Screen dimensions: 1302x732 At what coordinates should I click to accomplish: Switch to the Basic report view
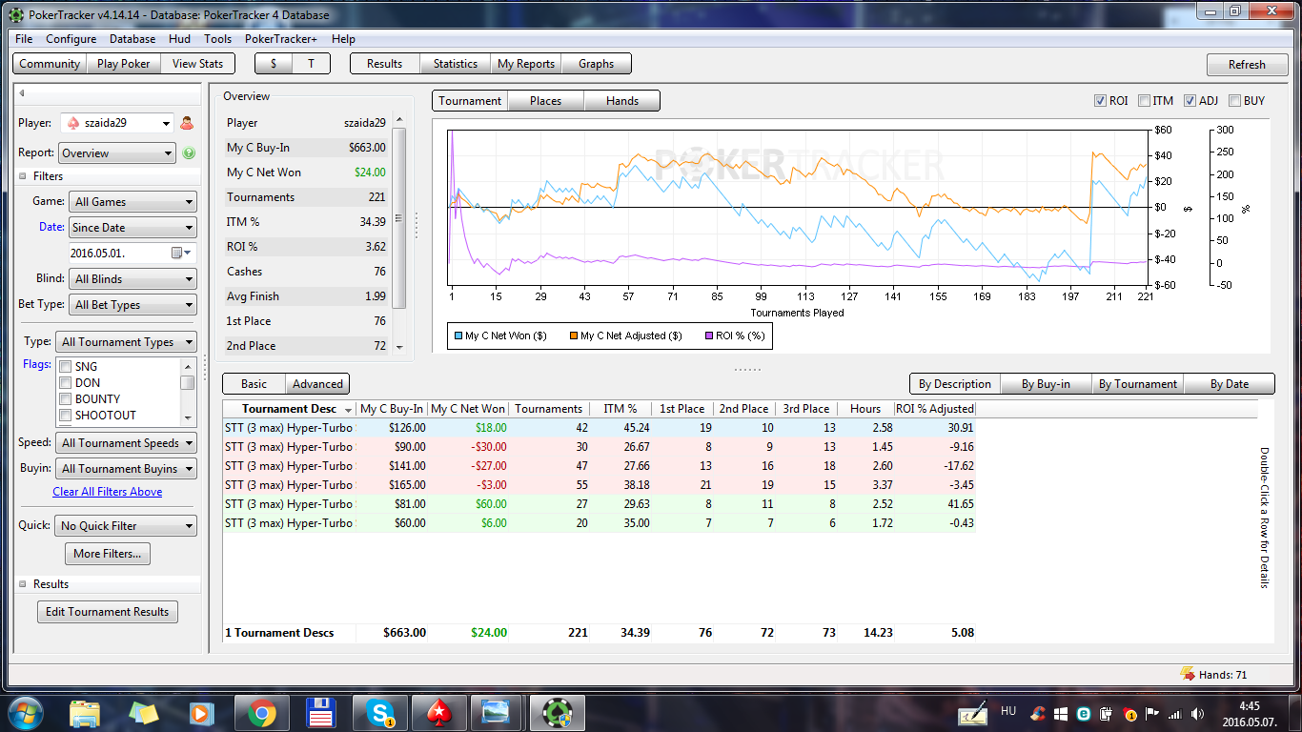(x=254, y=384)
